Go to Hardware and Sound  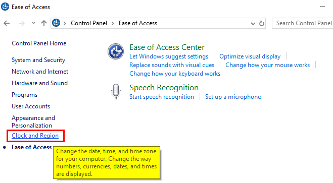click(x=40, y=83)
